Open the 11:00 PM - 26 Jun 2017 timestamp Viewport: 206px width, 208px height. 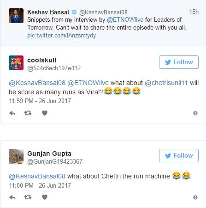[x=40, y=185]
